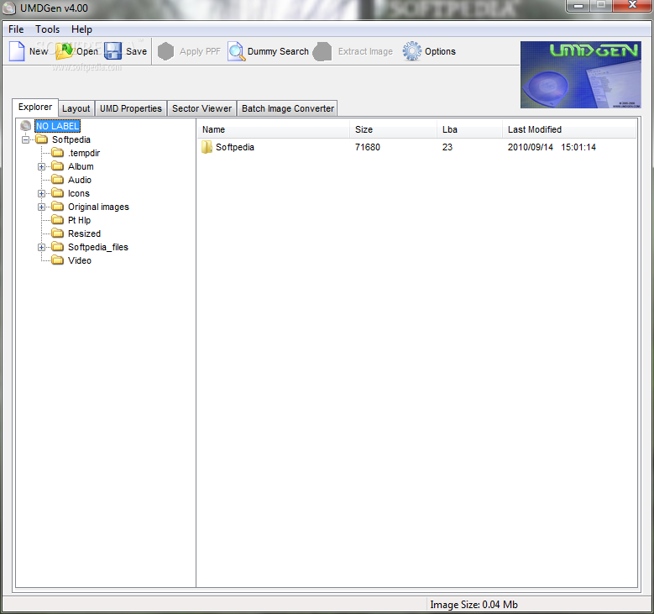The height and width of the screenshot is (614, 654).
Task: Click the Apply PPF label
Action: 200,51
